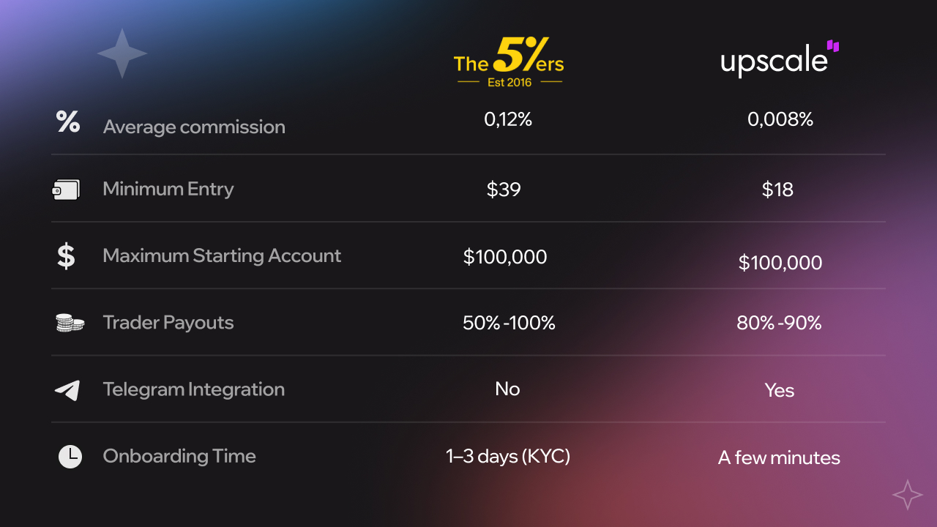Click the A few minutes text
Viewport: 937px width, 527px height.
click(x=779, y=458)
